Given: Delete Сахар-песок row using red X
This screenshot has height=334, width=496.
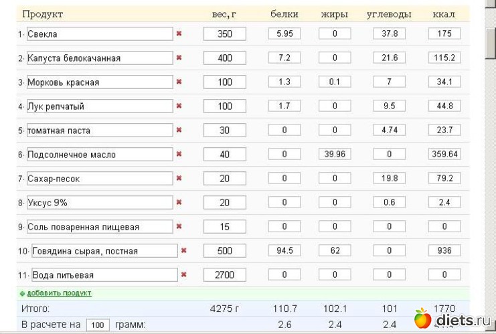Looking at the screenshot, I should coord(179,178).
